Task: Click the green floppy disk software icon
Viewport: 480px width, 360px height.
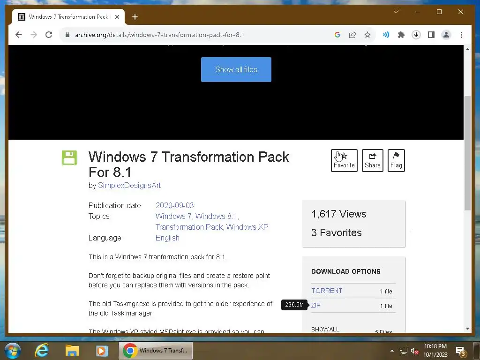Action: (69, 157)
